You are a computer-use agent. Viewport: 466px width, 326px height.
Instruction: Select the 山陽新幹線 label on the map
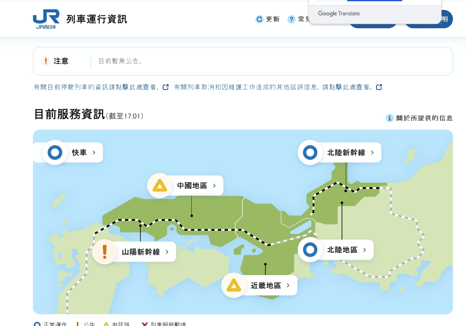(x=141, y=252)
